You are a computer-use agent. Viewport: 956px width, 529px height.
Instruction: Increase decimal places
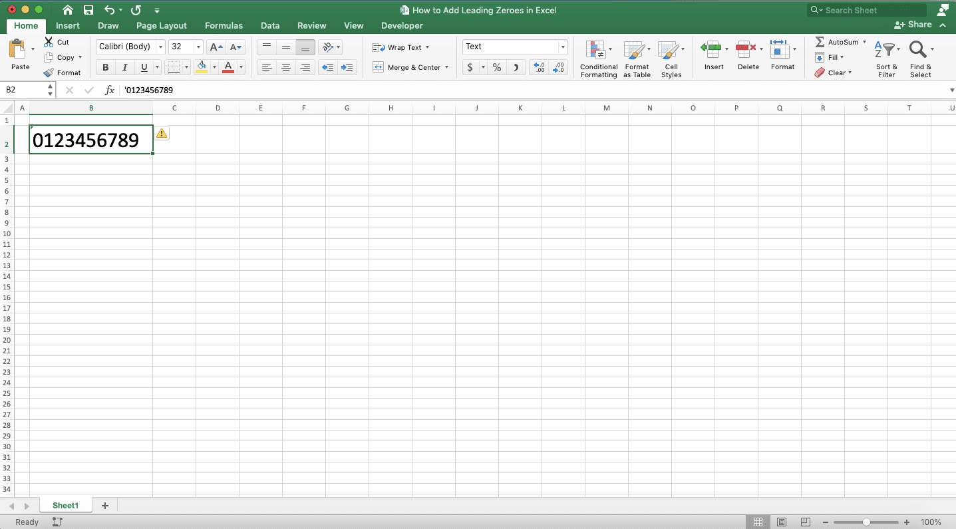[540, 67]
